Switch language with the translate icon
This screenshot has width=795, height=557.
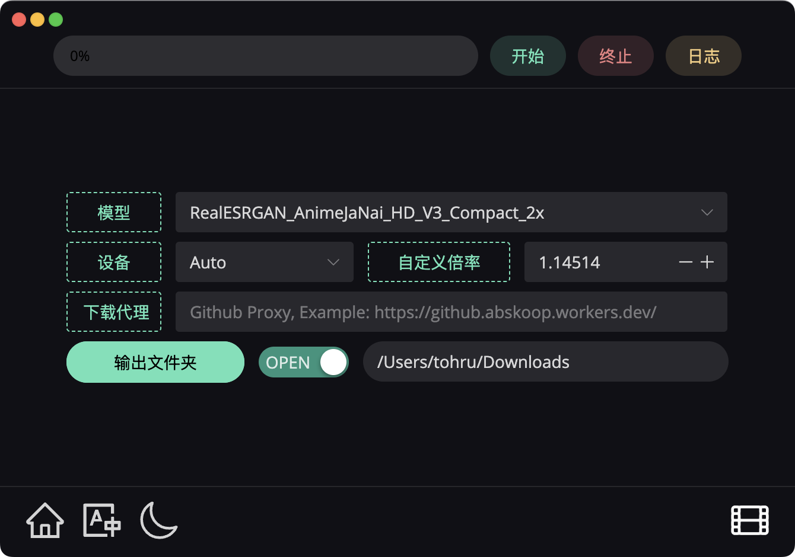102,520
